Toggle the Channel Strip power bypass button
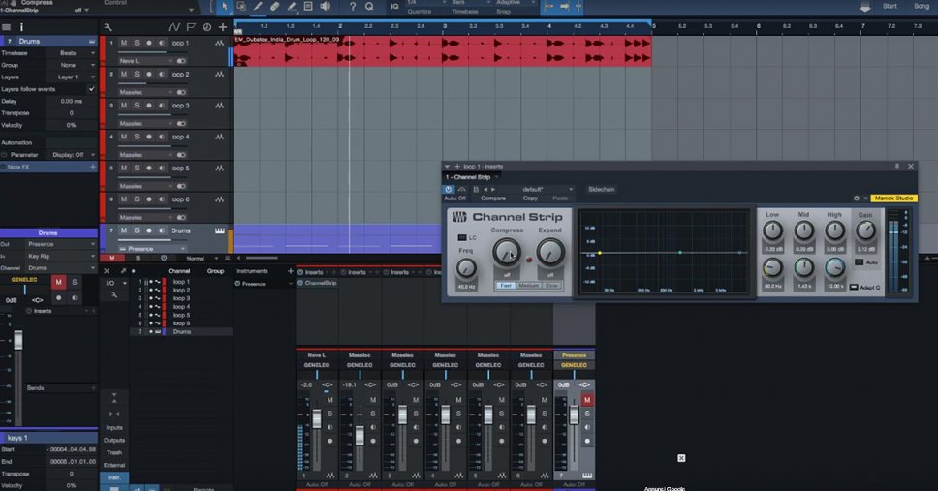The image size is (938, 491). point(450,189)
